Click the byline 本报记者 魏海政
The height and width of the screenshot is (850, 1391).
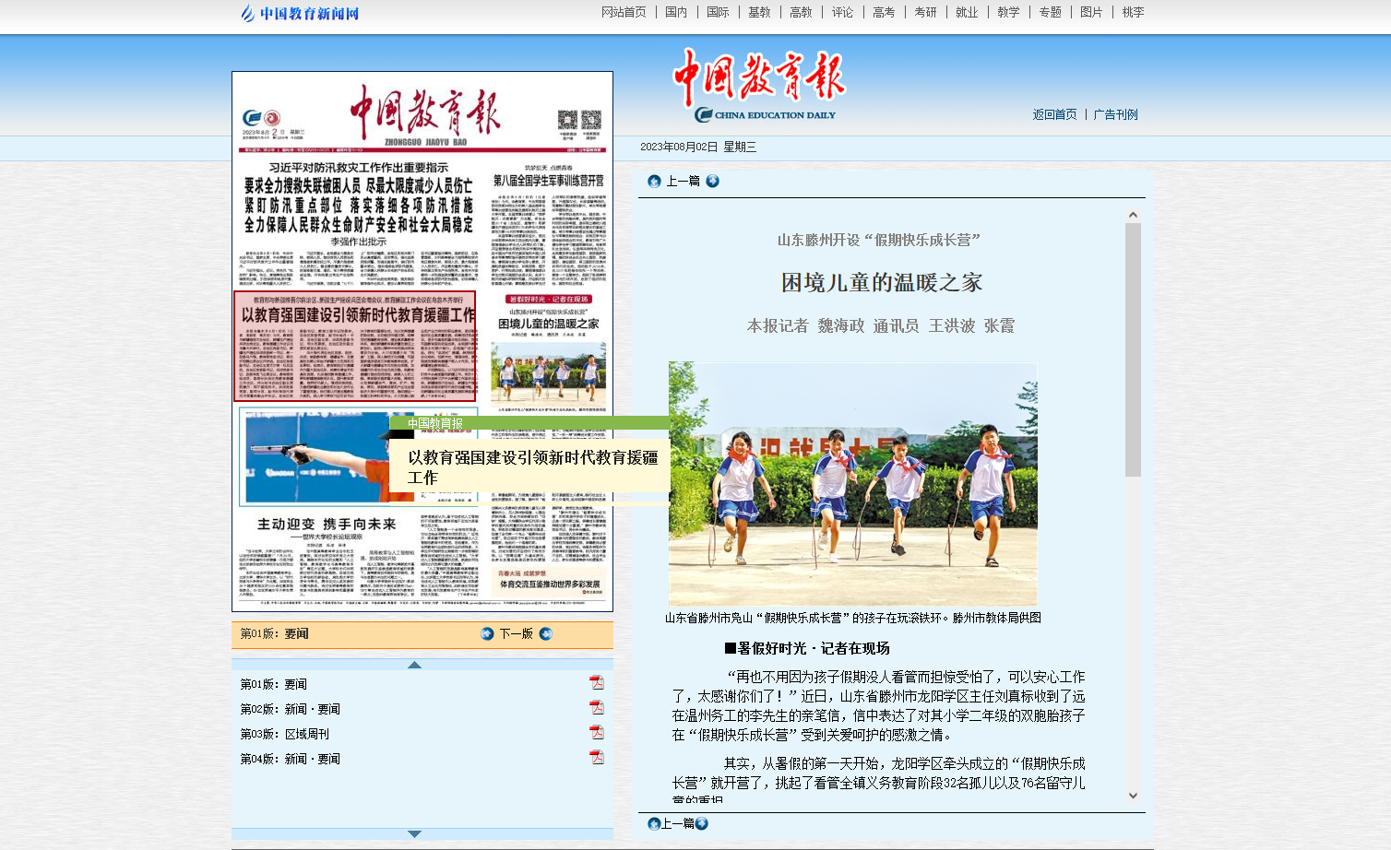806,325
